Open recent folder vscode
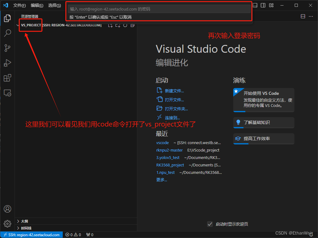Screen dimensions: 318x238 coord(162,143)
